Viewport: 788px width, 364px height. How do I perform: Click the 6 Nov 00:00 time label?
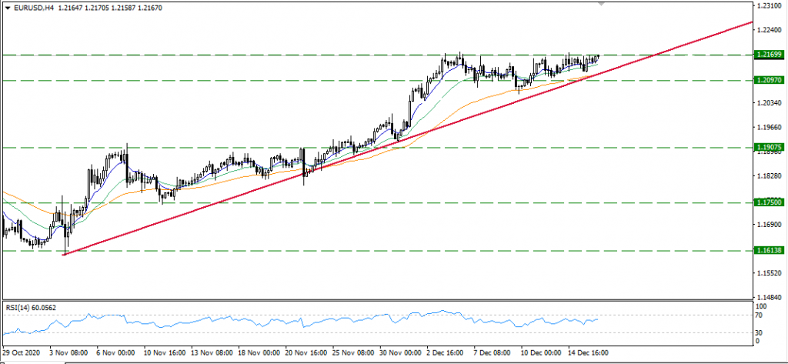(x=115, y=352)
